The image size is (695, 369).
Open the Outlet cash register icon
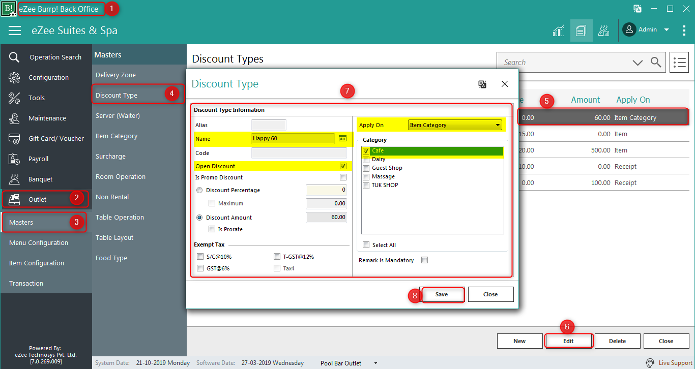coord(14,200)
